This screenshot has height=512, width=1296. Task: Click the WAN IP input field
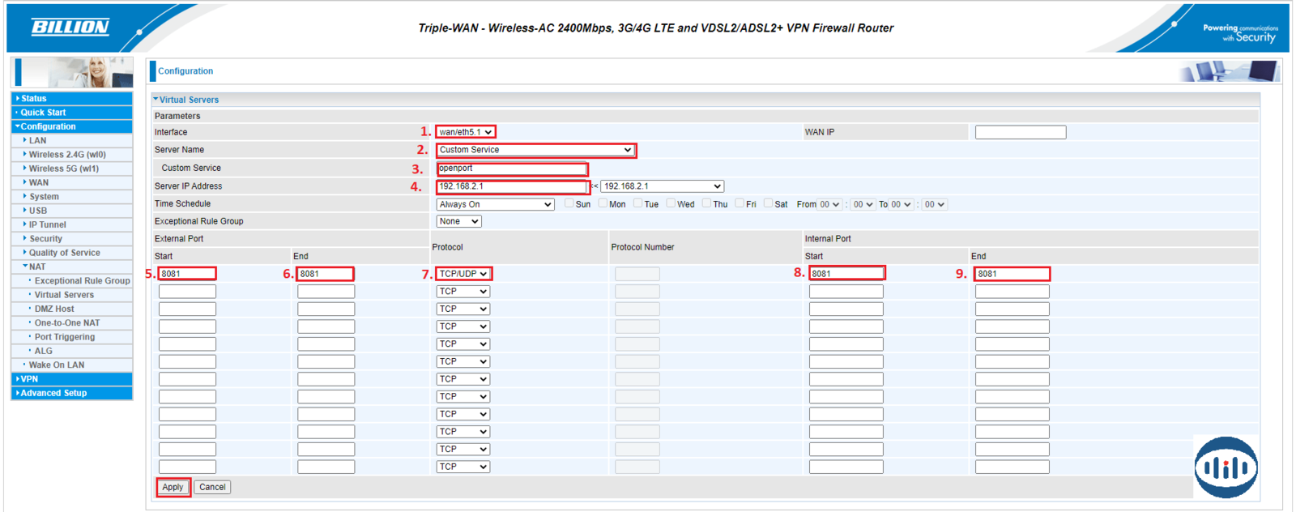(x=1020, y=132)
